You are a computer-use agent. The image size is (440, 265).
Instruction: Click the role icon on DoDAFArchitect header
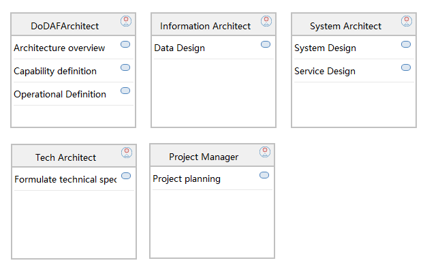tap(126, 21)
